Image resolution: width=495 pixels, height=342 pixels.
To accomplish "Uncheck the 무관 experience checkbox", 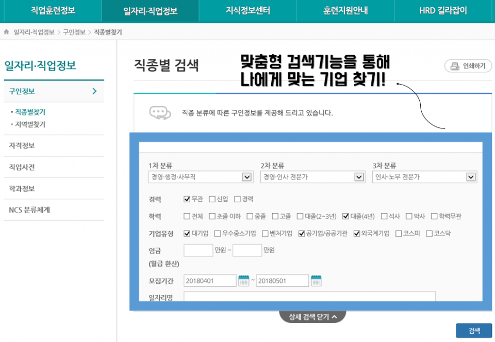I will [x=187, y=199].
